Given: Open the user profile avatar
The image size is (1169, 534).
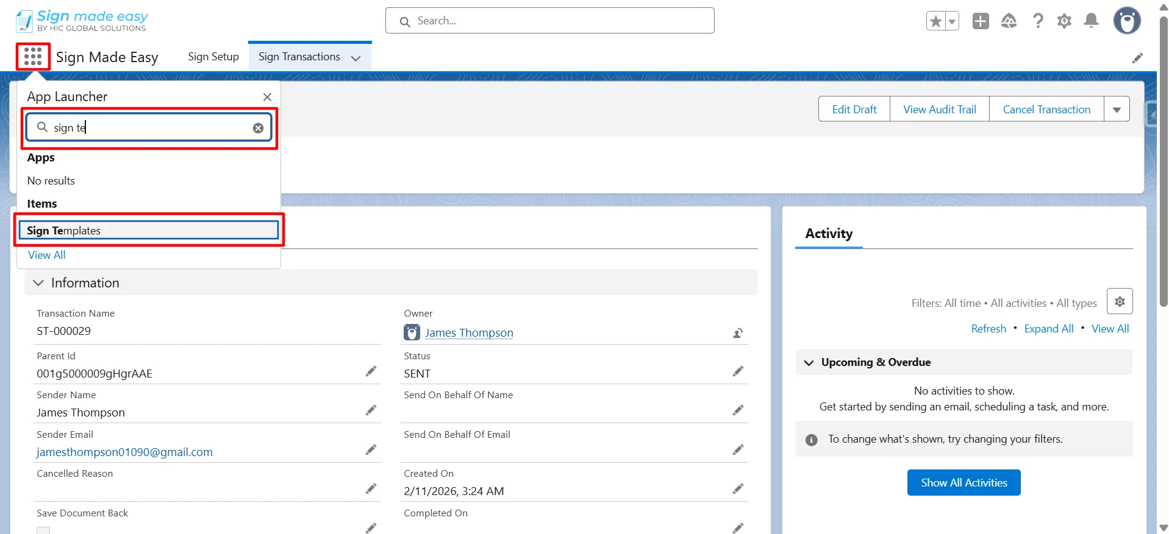Looking at the screenshot, I should [1127, 21].
